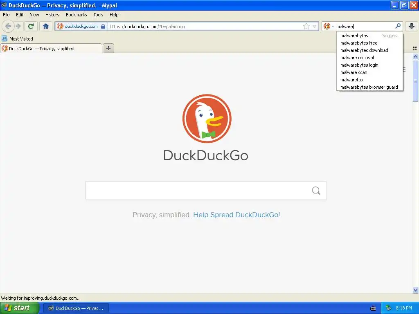419x314 pixels.
Task: Select the DuckDuckGo — Privacy, simplified tab
Action: point(51,48)
